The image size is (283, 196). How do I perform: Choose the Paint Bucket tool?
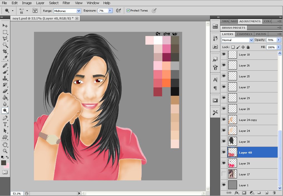point(5,97)
